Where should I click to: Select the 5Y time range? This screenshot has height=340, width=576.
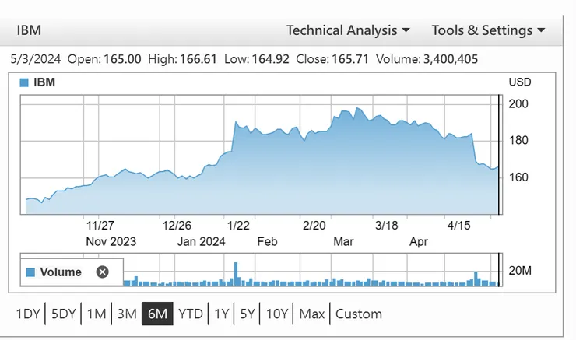pos(248,314)
